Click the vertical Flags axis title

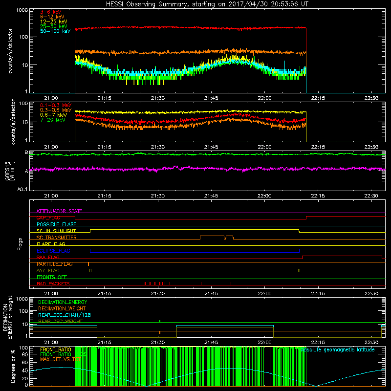coord(20,244)
